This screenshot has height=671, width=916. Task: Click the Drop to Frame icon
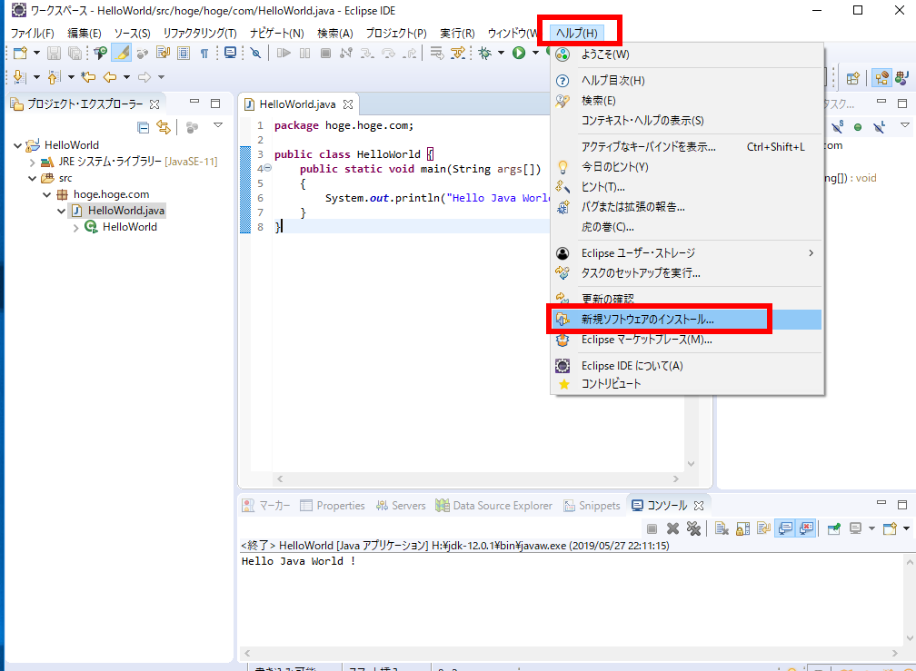(436, 53)
